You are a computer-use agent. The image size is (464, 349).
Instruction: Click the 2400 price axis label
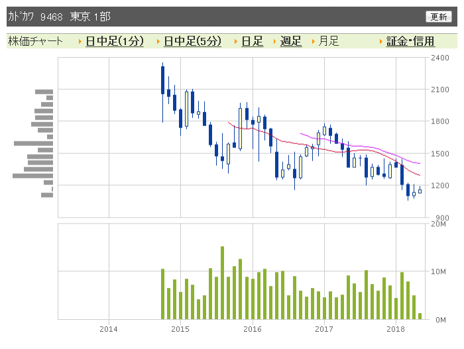439,58
